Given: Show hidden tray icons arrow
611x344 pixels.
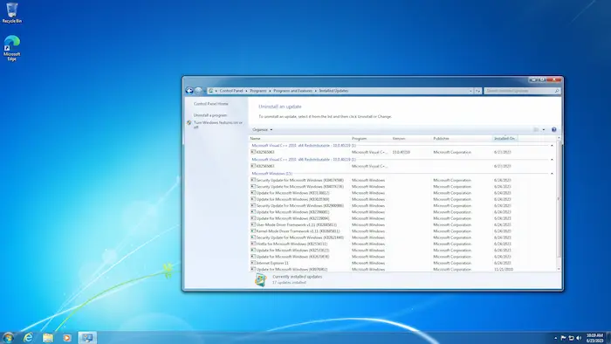Looking at the screenshot, I should (556, 338).
